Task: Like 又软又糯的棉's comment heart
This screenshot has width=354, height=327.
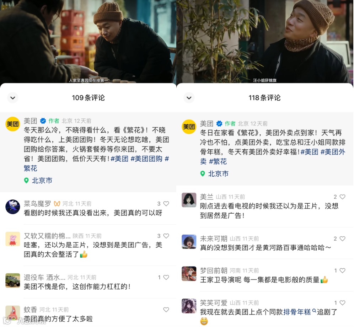Action: point(166,236)
